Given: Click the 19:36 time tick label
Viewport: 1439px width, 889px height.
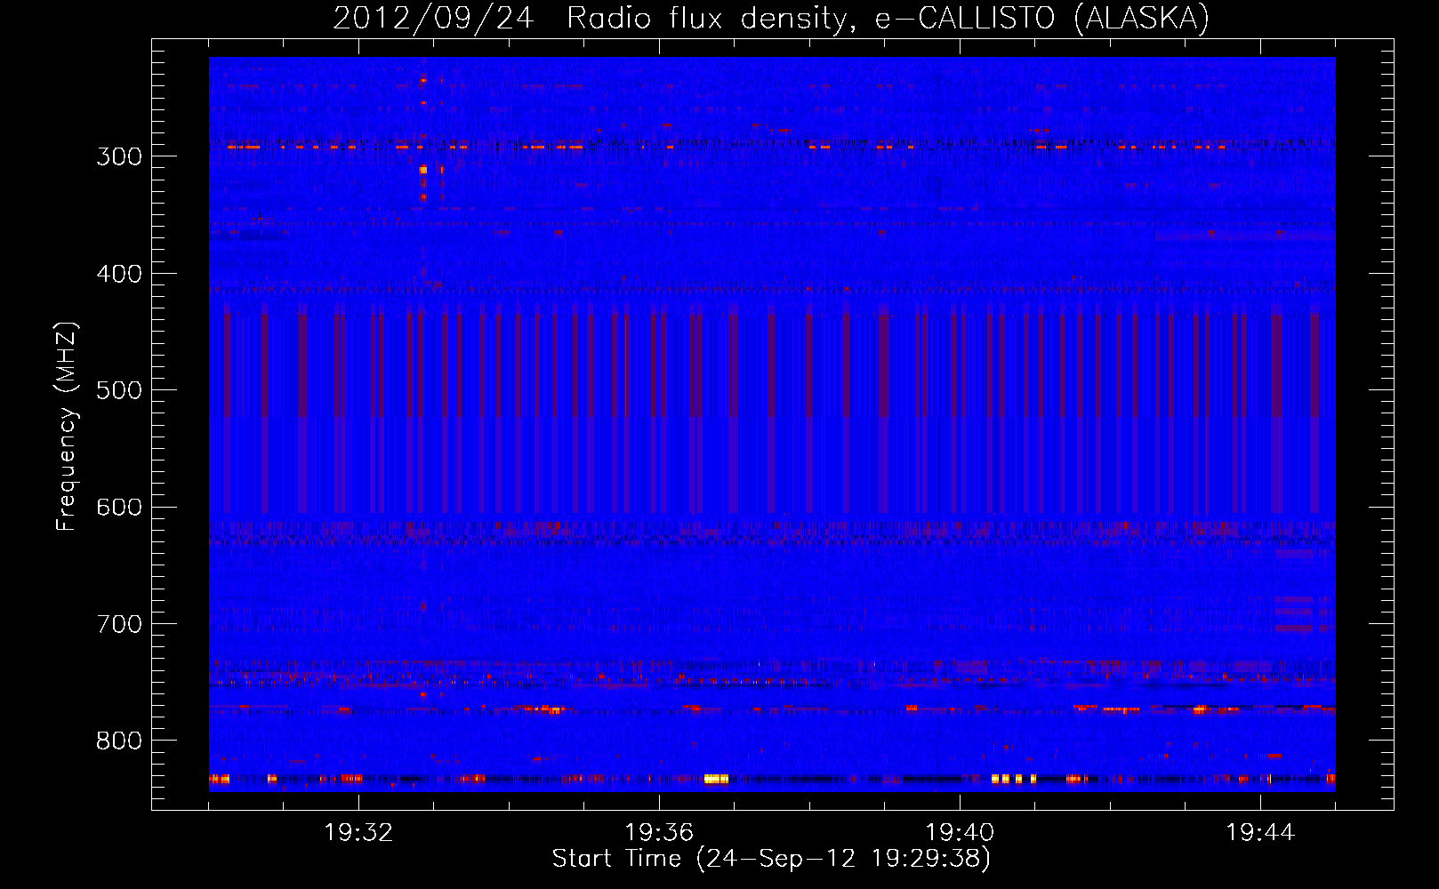Looking at the screenshot, I should 659,833.
